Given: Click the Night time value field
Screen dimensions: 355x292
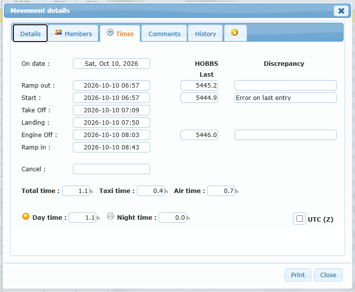Looking at the screenshot, I should (x=173, y=217).
